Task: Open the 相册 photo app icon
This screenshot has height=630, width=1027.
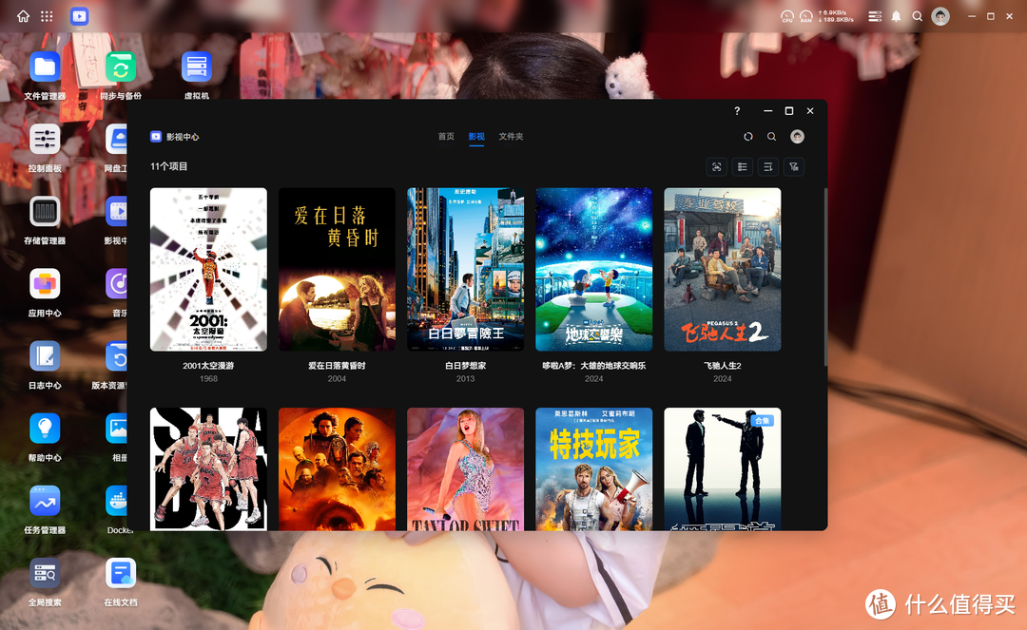Action: pos(117,430)
